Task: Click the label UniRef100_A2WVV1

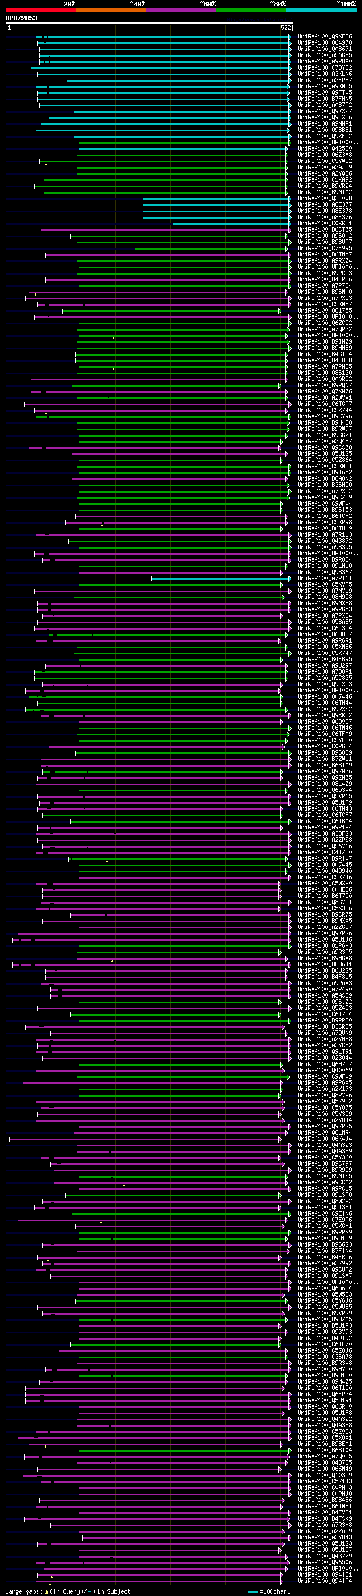Action: coord(325,398)
